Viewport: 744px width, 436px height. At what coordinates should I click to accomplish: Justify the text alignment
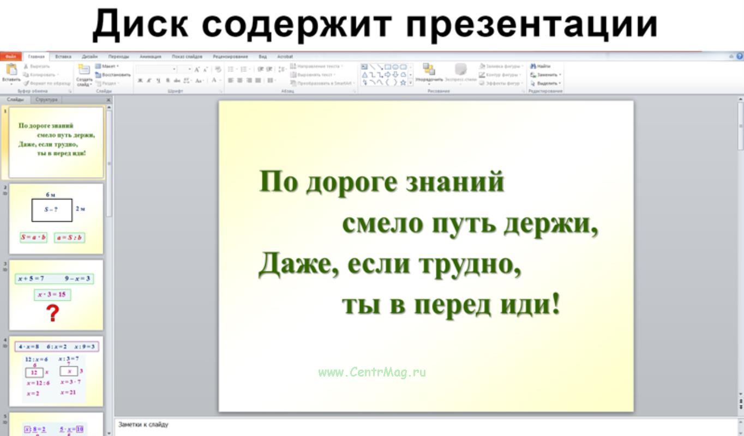[x=258, y=80]
